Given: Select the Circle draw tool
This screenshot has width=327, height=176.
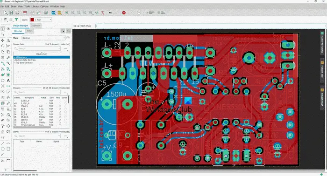Looking at the screenshot, I should coord(3,149).
